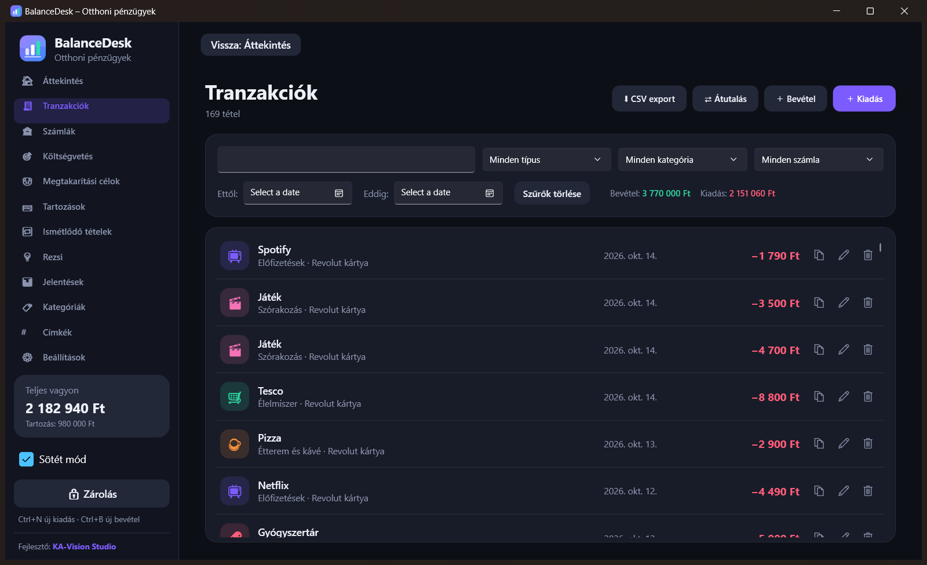
Task: Open Tartozások page
Action: click(x=92, y=207)
